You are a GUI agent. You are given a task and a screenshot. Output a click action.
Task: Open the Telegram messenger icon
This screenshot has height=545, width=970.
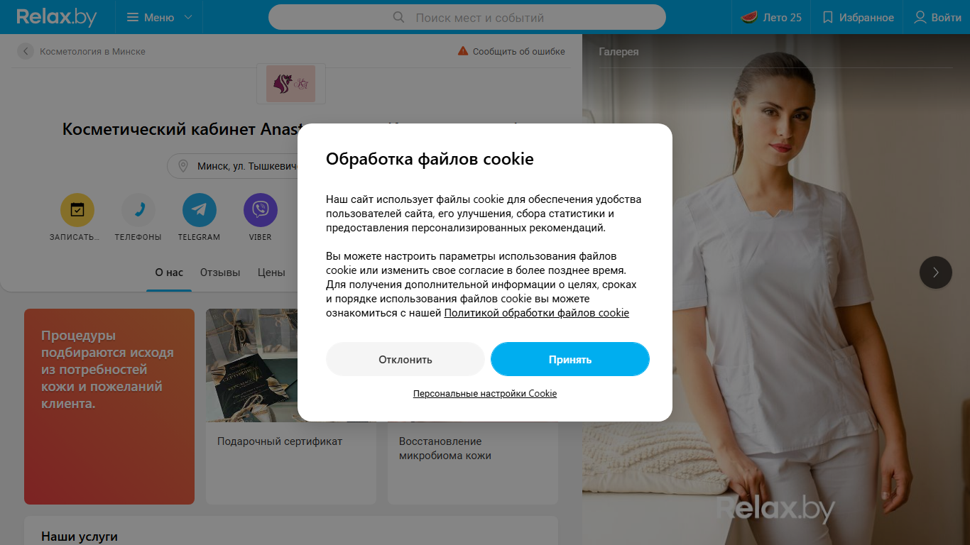200,210
